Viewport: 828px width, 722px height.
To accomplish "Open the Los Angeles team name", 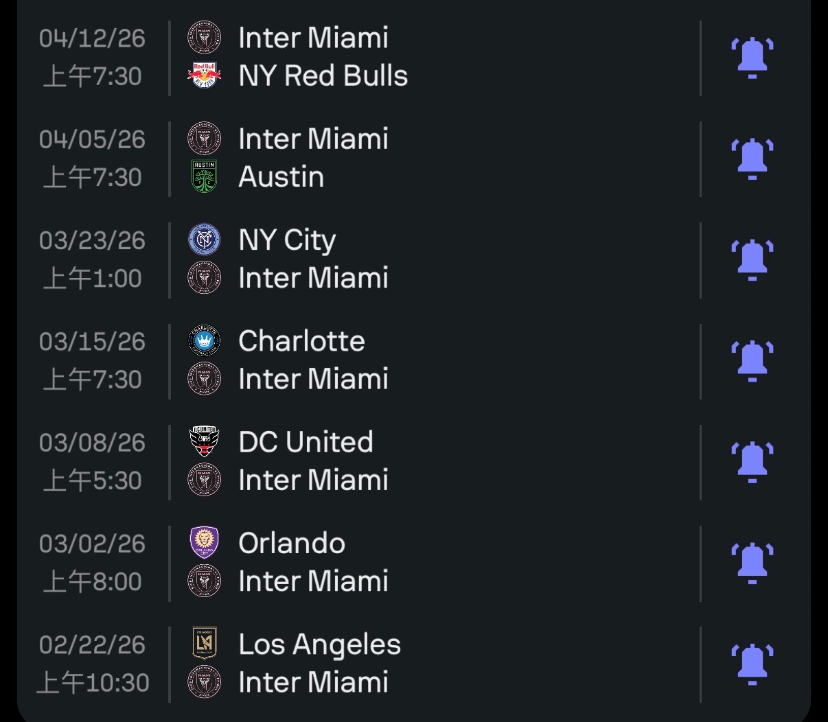I will point(319,644).
